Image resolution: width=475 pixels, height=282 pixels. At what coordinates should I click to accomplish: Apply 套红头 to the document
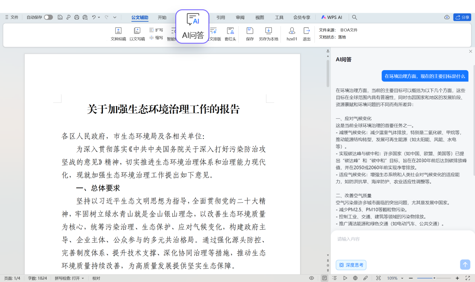(x=230, y=31)
